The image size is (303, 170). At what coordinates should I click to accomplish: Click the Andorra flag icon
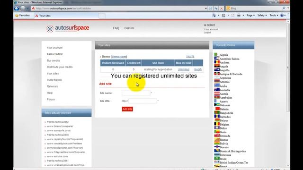(217, 62)
